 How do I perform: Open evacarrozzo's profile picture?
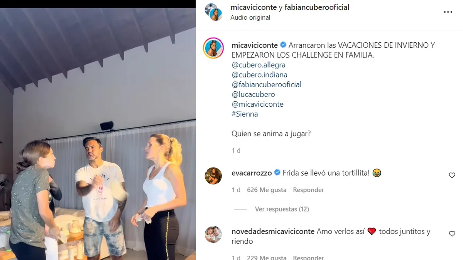point(213,176)
